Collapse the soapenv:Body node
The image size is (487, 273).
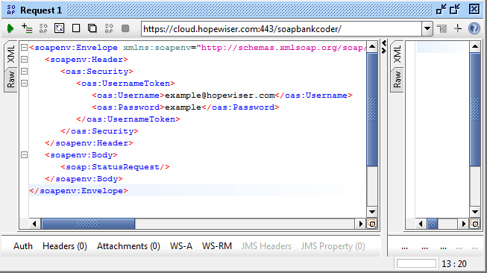point(24,154)
